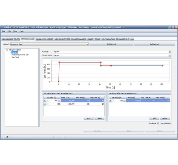
Task: Click the Total time input field
Action: click(x=165, y=123)
